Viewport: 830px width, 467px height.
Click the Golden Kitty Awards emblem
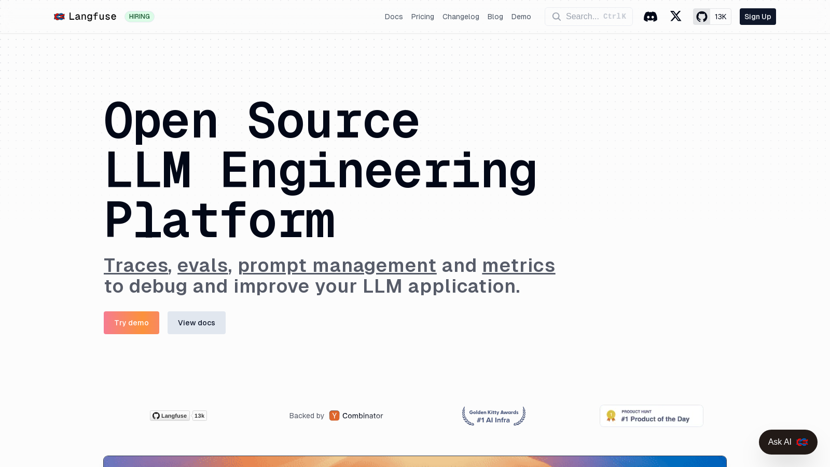tap(493, 416)
